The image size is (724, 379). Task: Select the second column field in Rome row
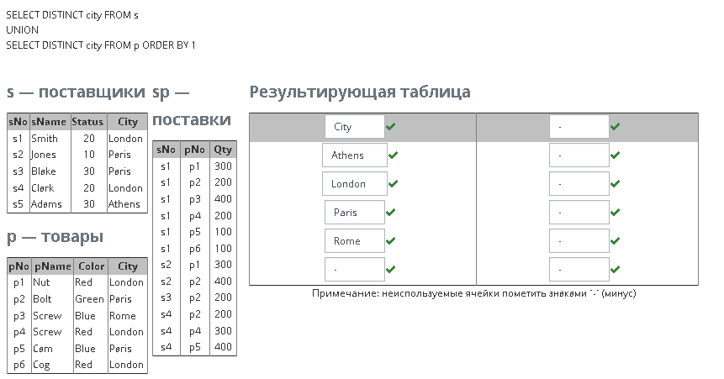click(579, 241)
